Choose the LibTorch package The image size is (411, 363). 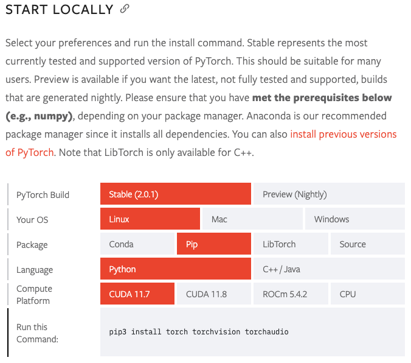290,244
